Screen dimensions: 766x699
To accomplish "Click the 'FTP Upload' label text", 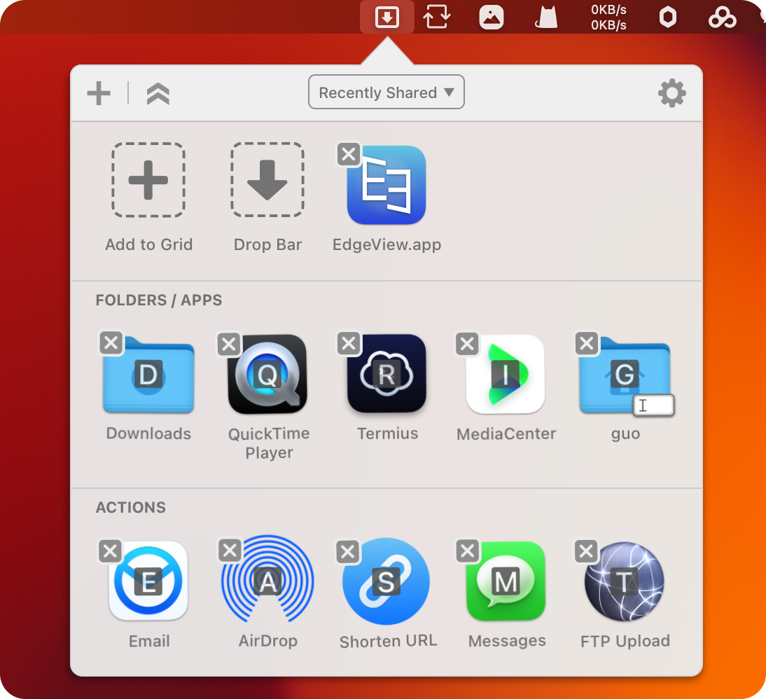I will [x=625, y=641].
